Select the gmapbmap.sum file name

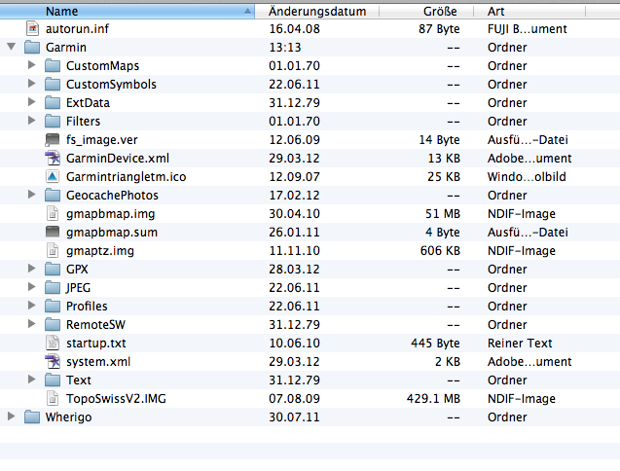pyautogui.click(x=112, y=233)
